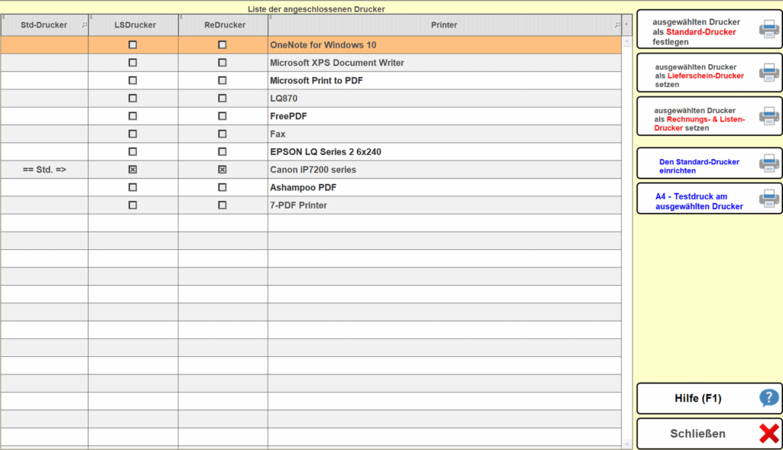The width and height of the screenshot is (783, 450).
Task: Click the Schließen button
Action: point(709,433)
